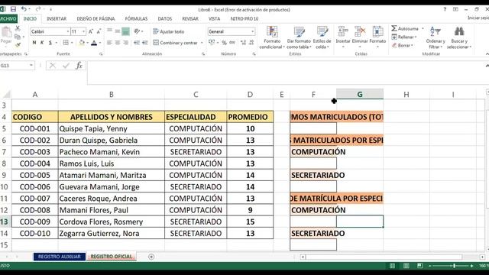Save the workbook with the floppy disk icon
The height and width of the screenshot is (275, 489).
tap(13, 9)
